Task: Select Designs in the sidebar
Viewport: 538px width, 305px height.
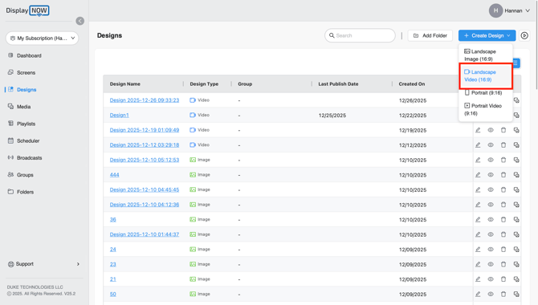Action: 26,90
